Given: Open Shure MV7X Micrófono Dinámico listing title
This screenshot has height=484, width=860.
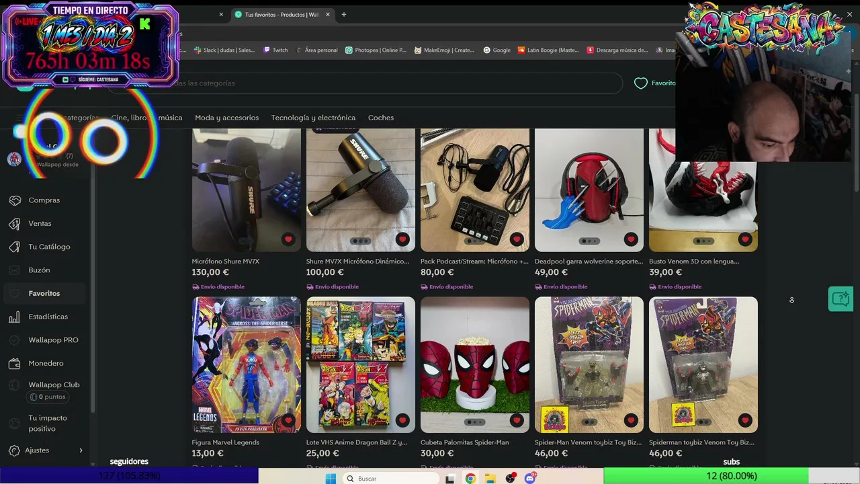Looking at the screenshot, I should tap(357, 261).
